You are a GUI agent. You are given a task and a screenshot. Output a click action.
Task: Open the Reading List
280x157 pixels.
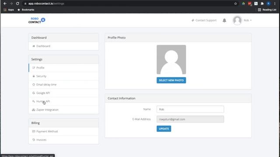coord(267,10)
